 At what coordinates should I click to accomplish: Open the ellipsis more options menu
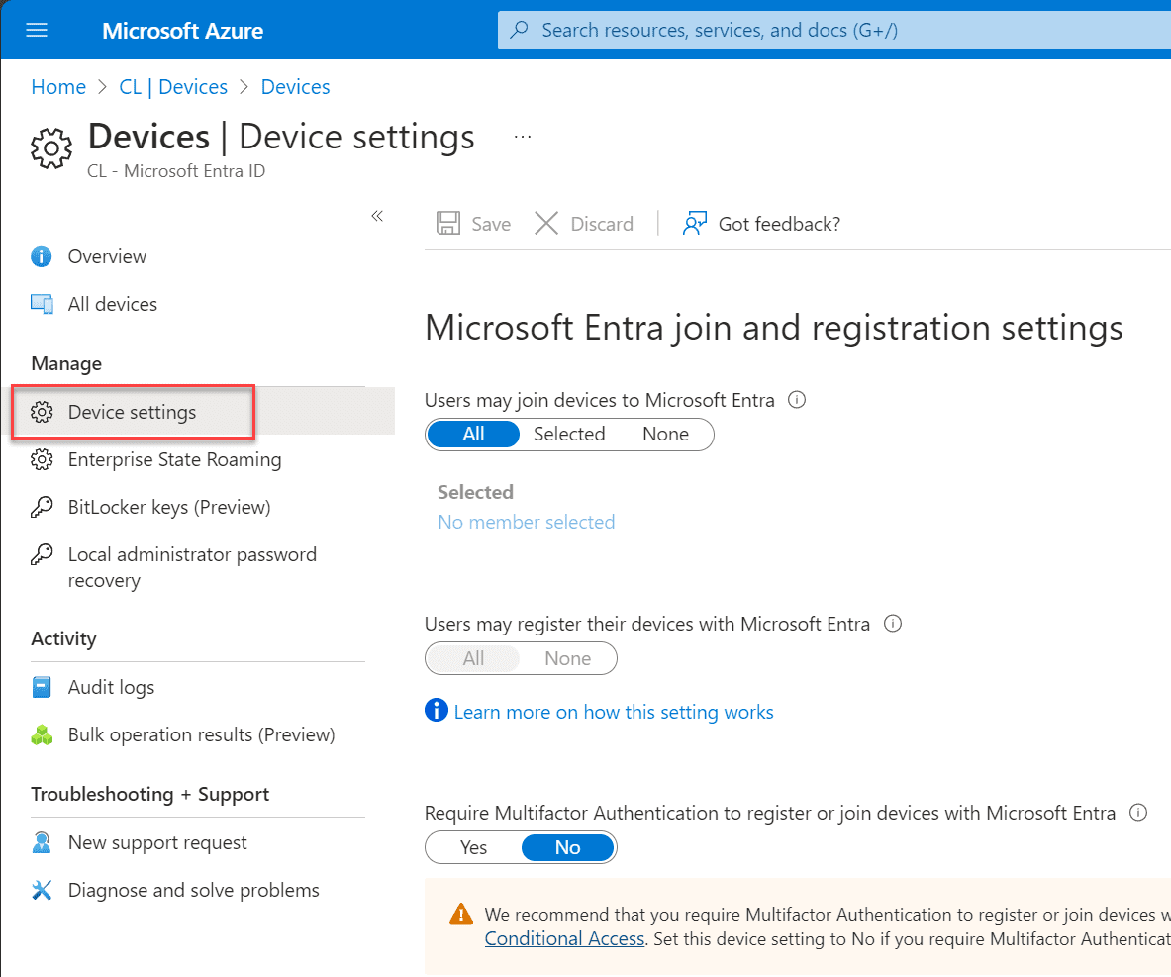click(523, 137)
